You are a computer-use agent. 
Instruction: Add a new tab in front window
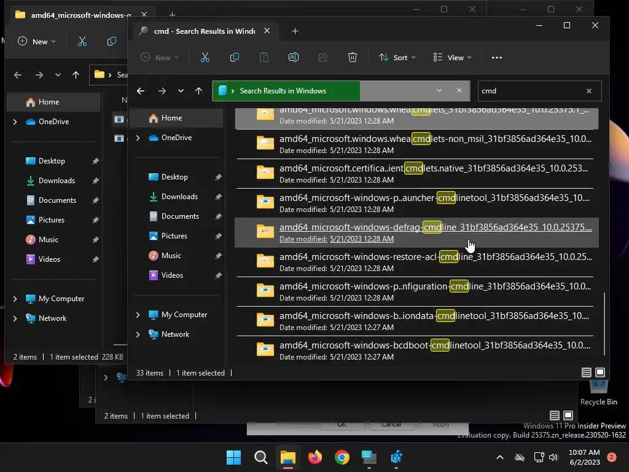(x=295, y=31)
